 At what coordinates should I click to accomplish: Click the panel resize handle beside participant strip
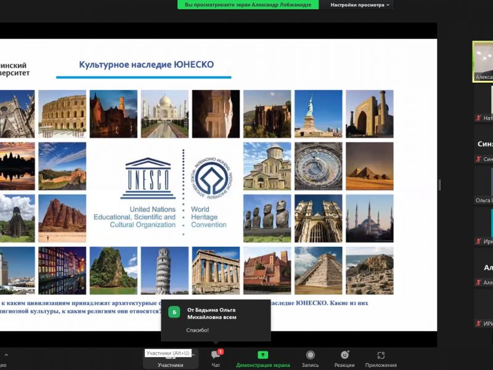tap(439, 185)
